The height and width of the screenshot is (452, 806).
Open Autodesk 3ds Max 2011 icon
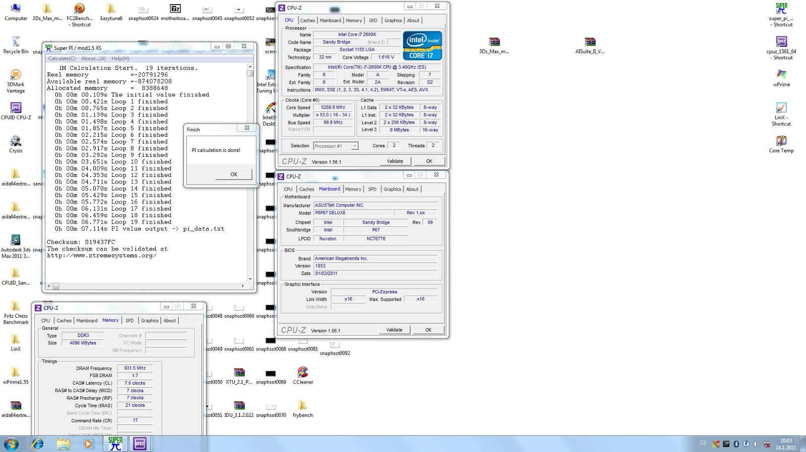click(16, 247)
